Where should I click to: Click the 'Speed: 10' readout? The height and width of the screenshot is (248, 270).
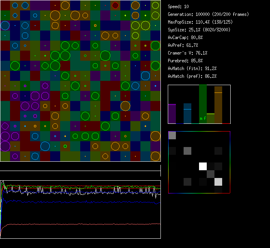click(x=179, y=7)
